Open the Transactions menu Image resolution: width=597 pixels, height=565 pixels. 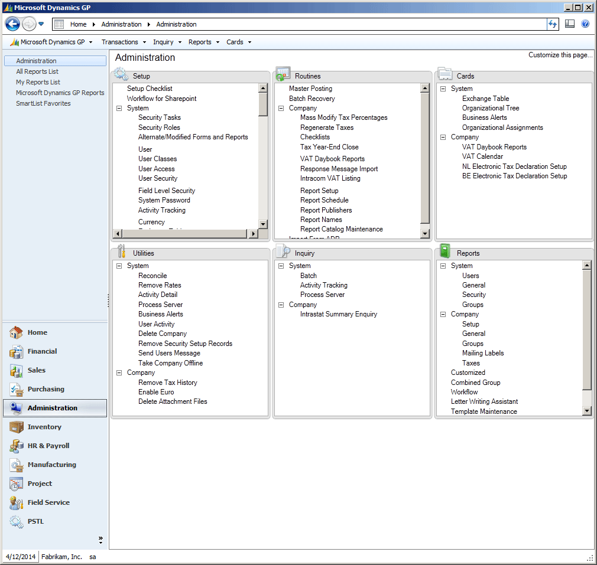click(123, 42)
